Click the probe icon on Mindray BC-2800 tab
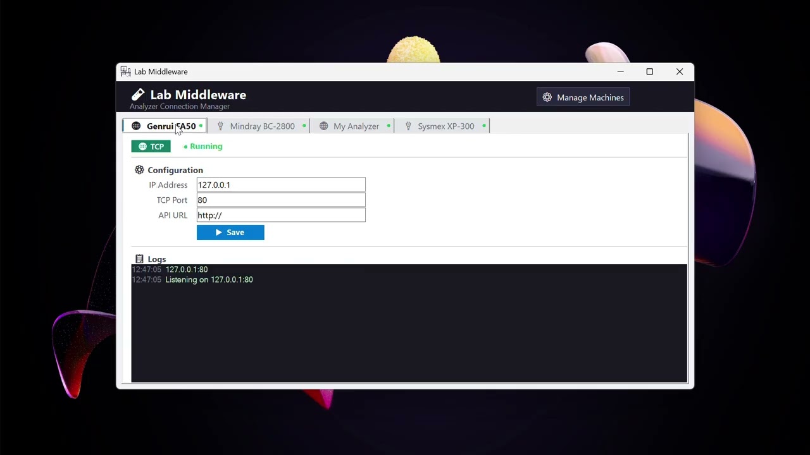The image size is (810, 455). coord(220,126)
